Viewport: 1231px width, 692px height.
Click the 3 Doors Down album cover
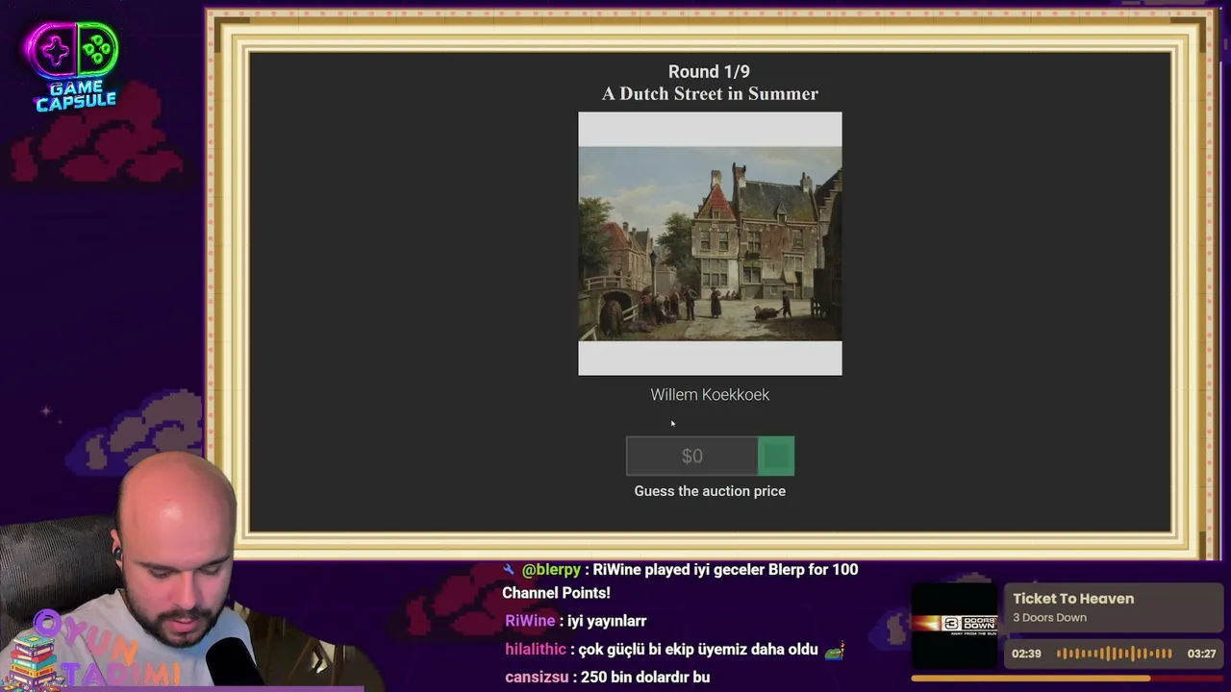pyautogui.click(x=955, y=626)
